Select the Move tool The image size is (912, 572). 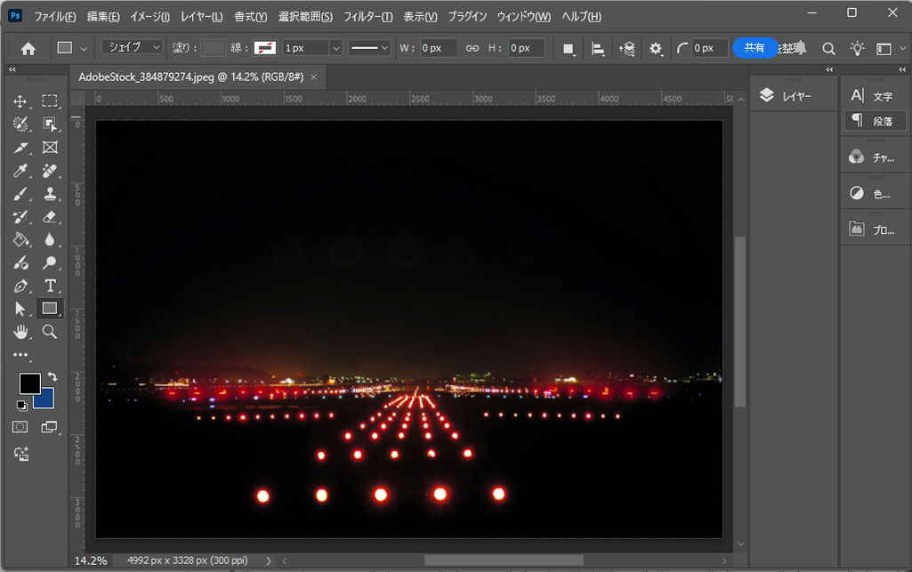(x=20, y=101)
